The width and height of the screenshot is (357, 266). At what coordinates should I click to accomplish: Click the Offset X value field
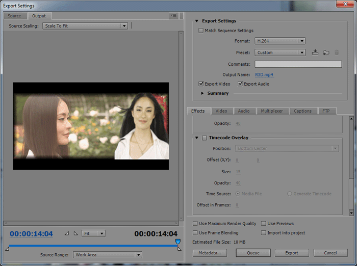[237, 160]
